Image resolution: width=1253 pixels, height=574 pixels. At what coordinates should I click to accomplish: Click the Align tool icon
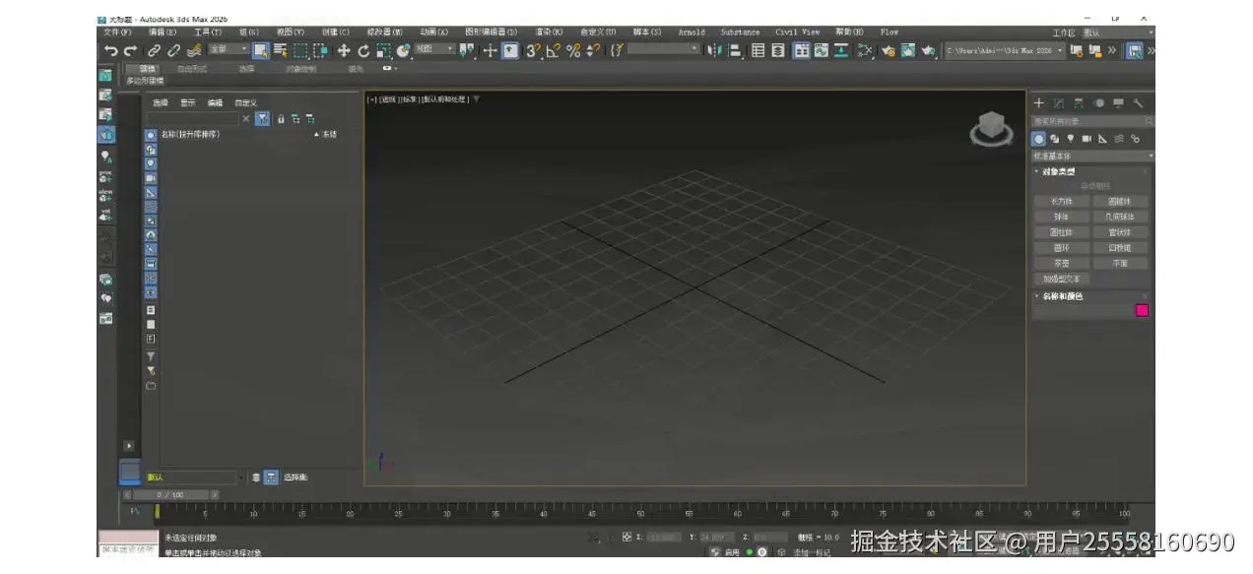pos(735,50)
